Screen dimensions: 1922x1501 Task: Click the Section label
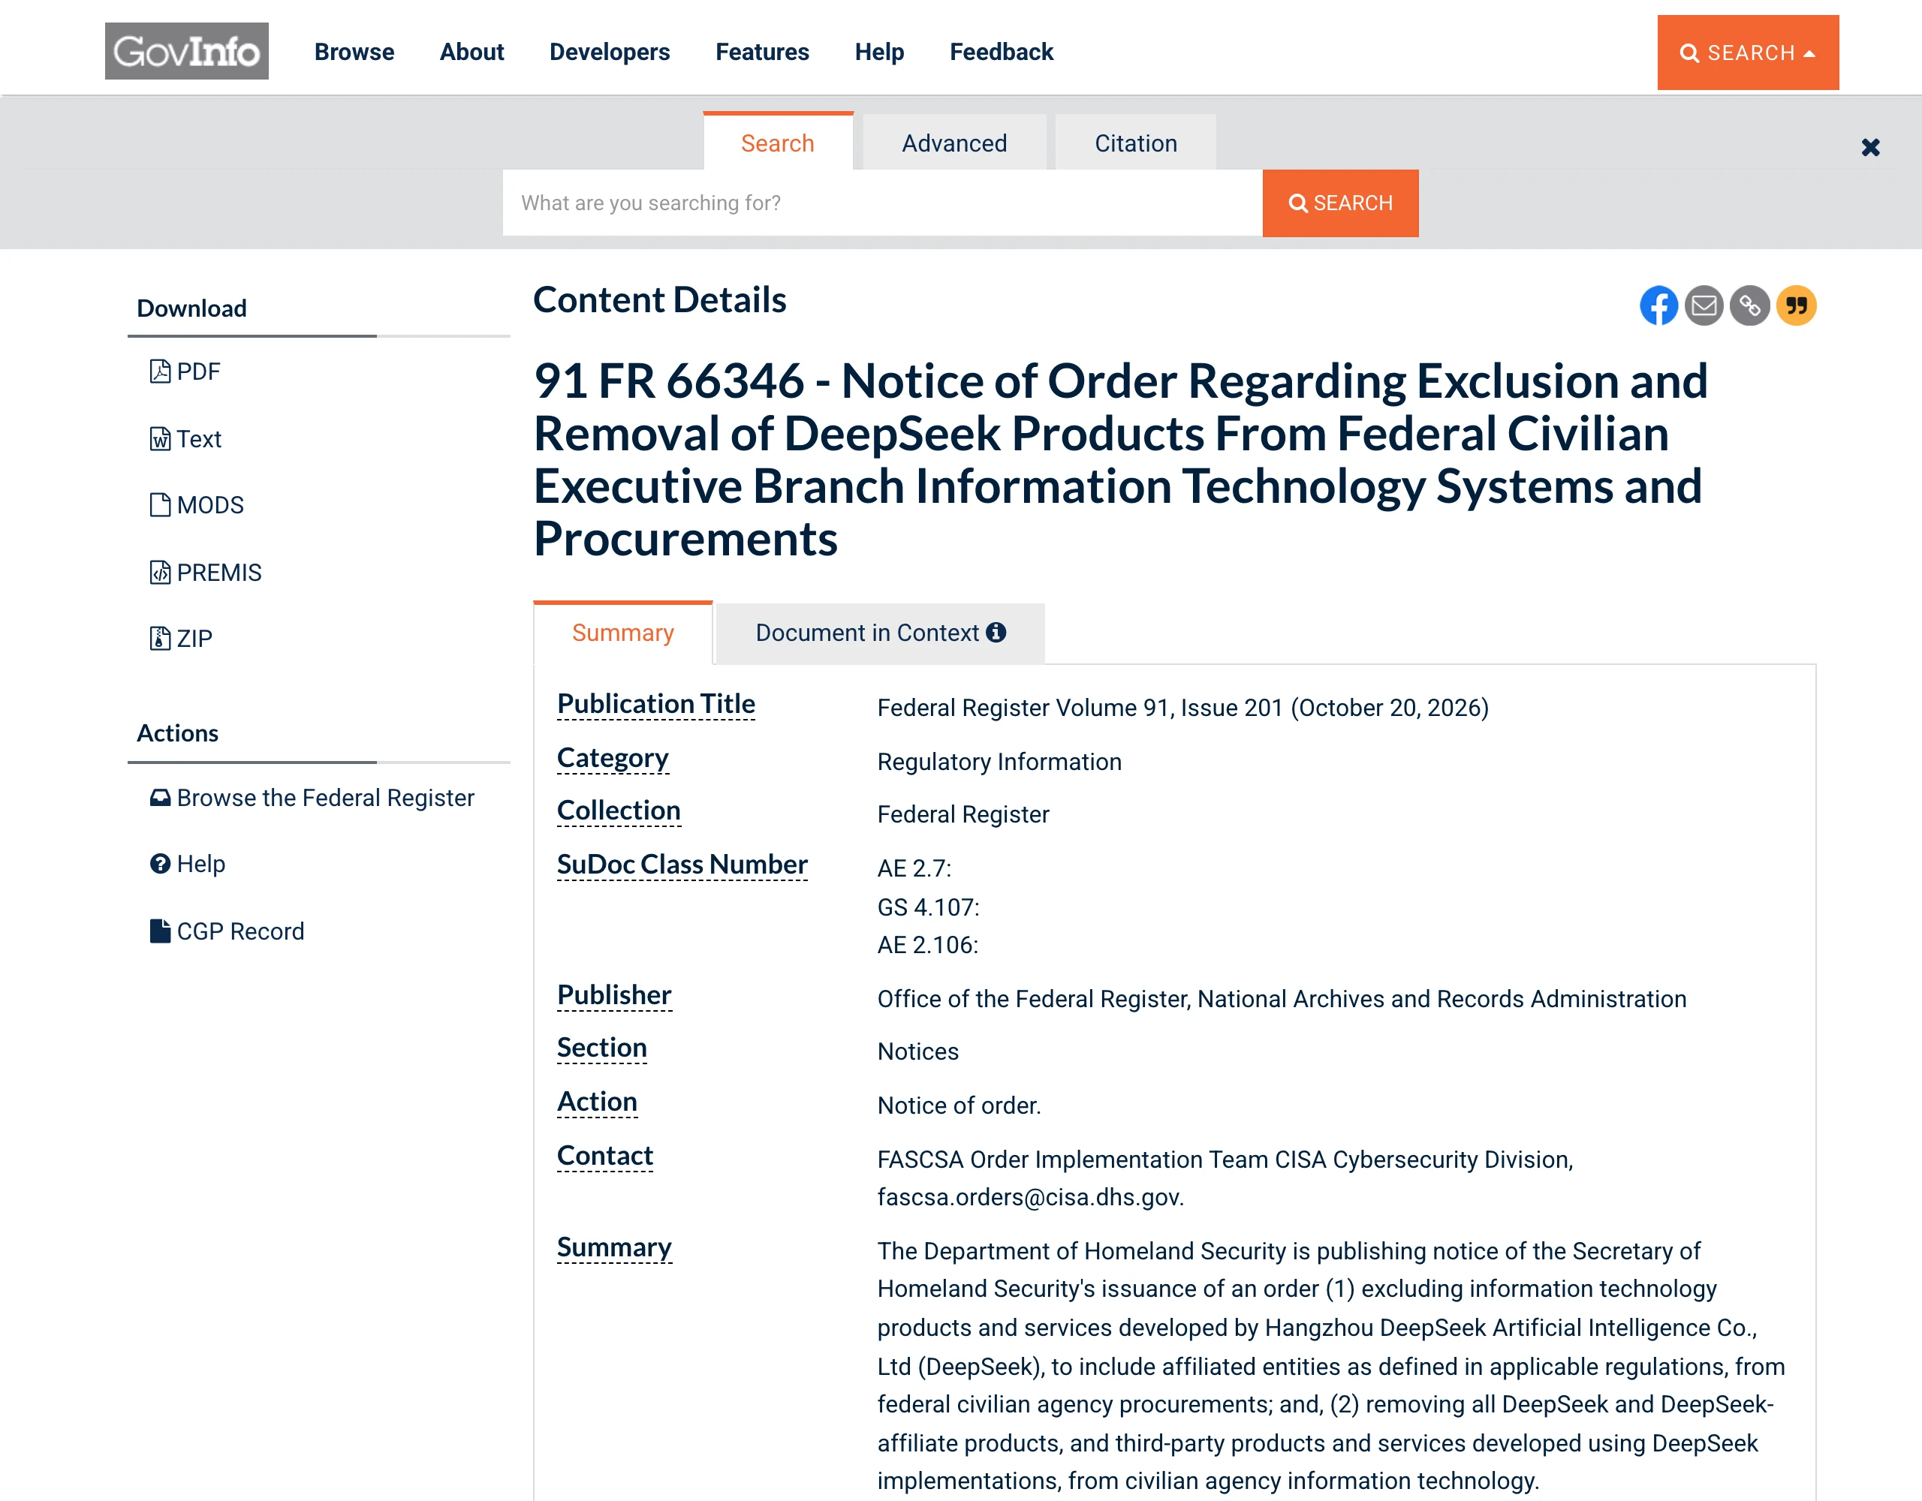[602, 1047]
